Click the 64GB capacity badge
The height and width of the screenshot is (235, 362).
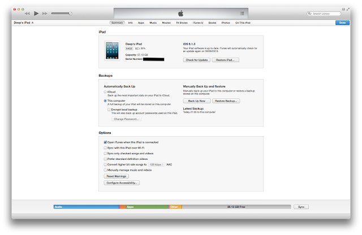click(x=129, y=49)
